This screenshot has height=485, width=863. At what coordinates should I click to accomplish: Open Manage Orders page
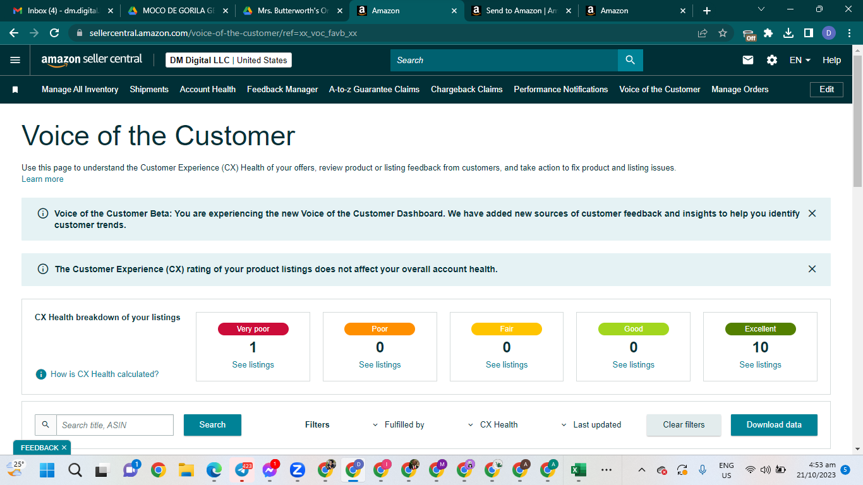click(740, 90)
